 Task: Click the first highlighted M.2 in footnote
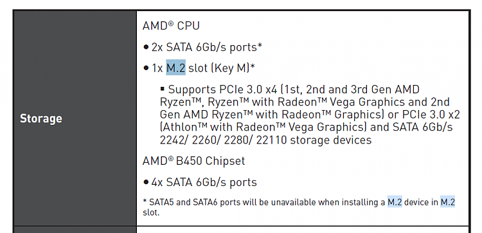(x=395, y=202)
